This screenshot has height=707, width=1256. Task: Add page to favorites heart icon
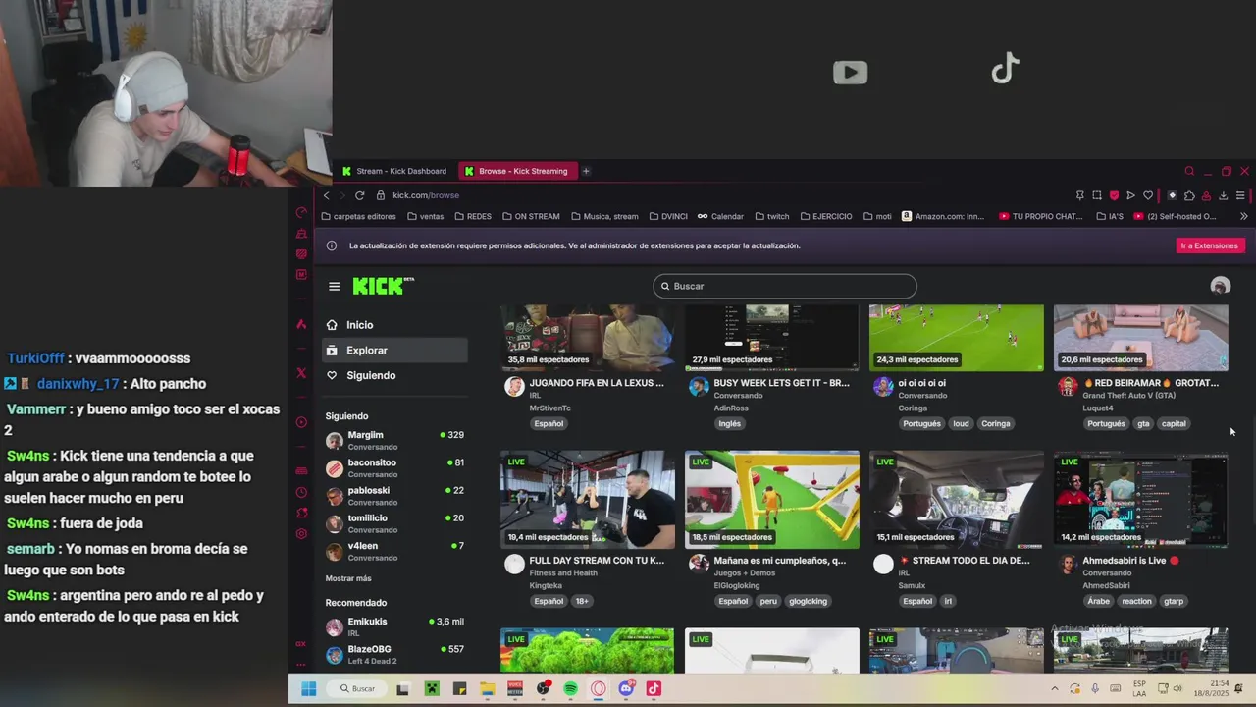point(1148,195)
